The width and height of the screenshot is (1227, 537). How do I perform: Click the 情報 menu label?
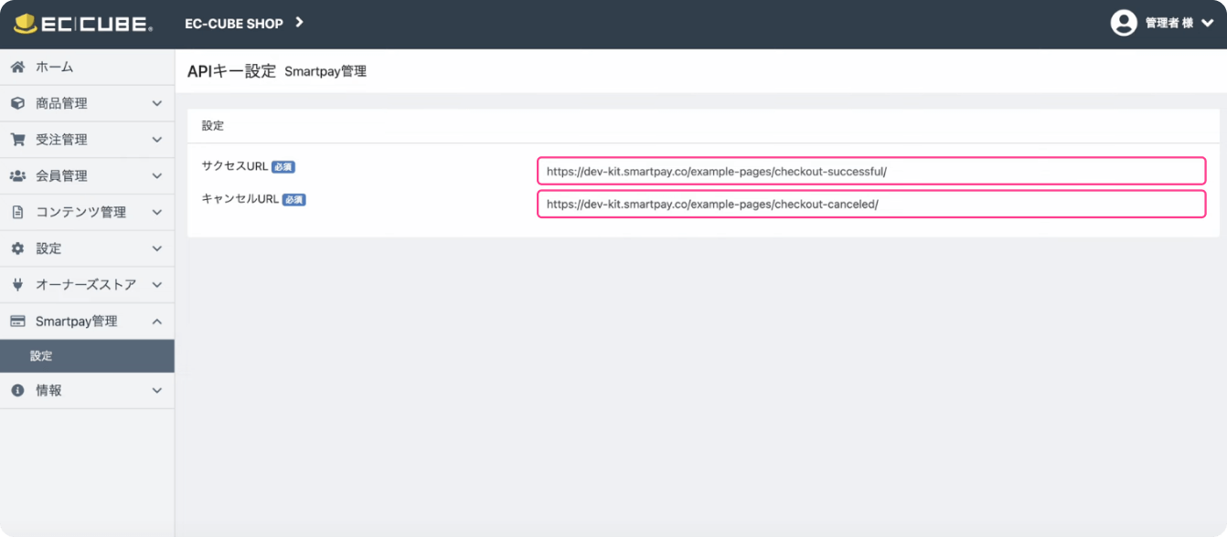click(x=48, y=390)
